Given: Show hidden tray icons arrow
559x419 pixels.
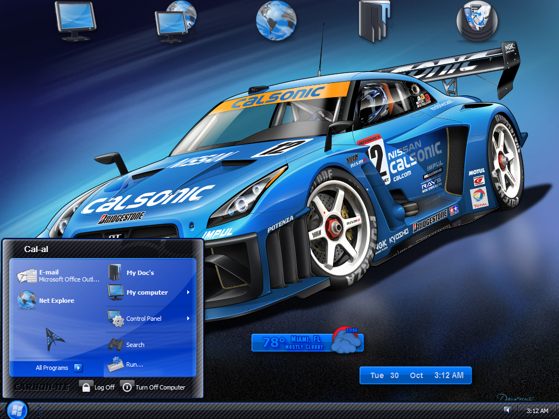Looking at the screenshot, I should point(507,410).
